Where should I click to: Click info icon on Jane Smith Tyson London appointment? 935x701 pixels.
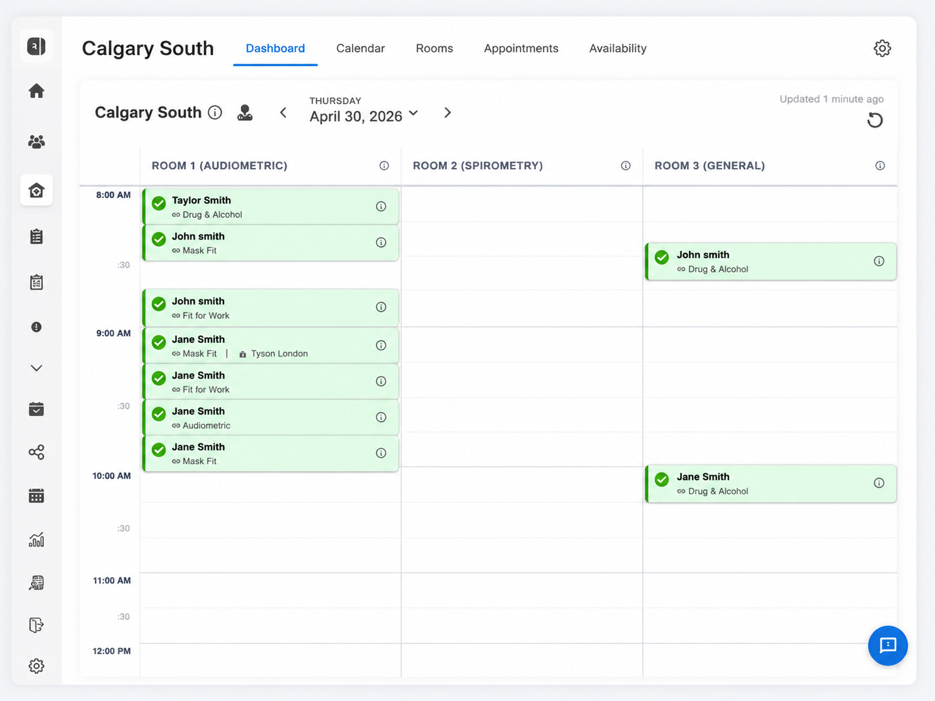[x=381, y=345]
